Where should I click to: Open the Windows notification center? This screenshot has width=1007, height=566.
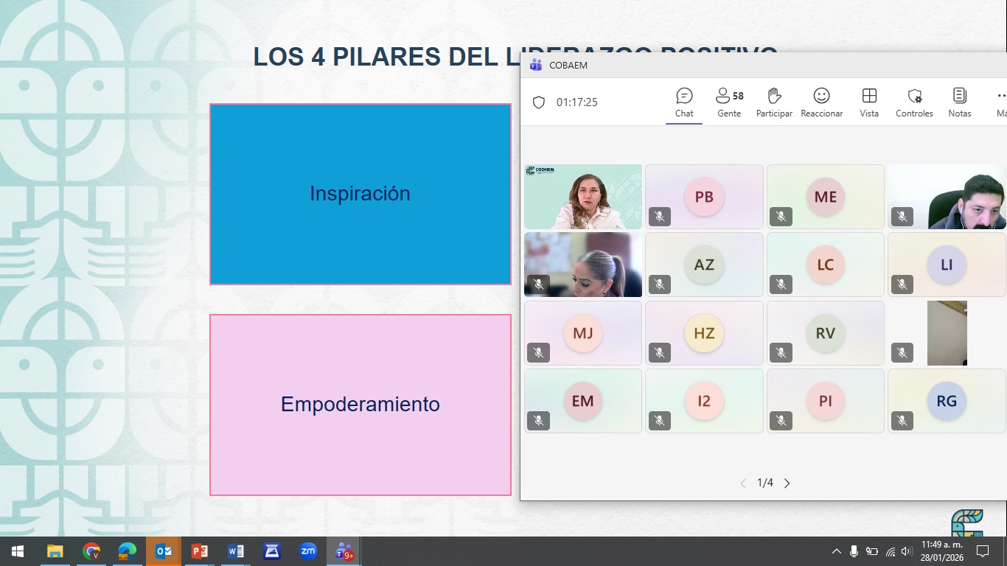coord(982,551)
